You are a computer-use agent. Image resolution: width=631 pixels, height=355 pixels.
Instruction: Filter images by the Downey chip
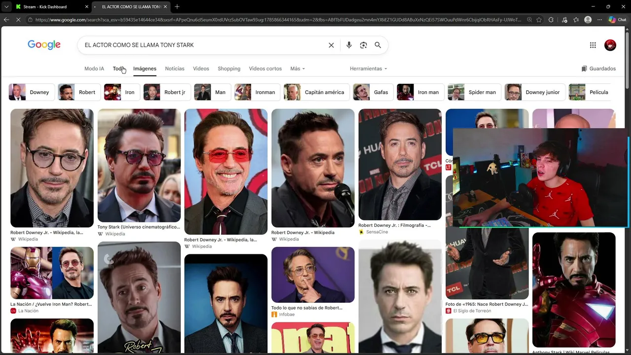coord(32,92)
